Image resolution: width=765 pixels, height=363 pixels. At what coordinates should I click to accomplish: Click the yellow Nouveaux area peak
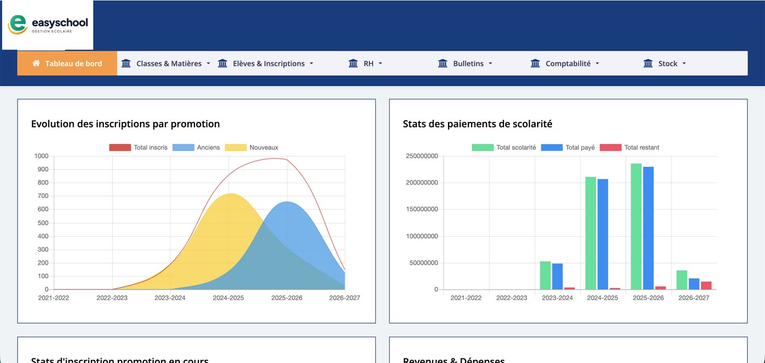click(x=230, y=195)
